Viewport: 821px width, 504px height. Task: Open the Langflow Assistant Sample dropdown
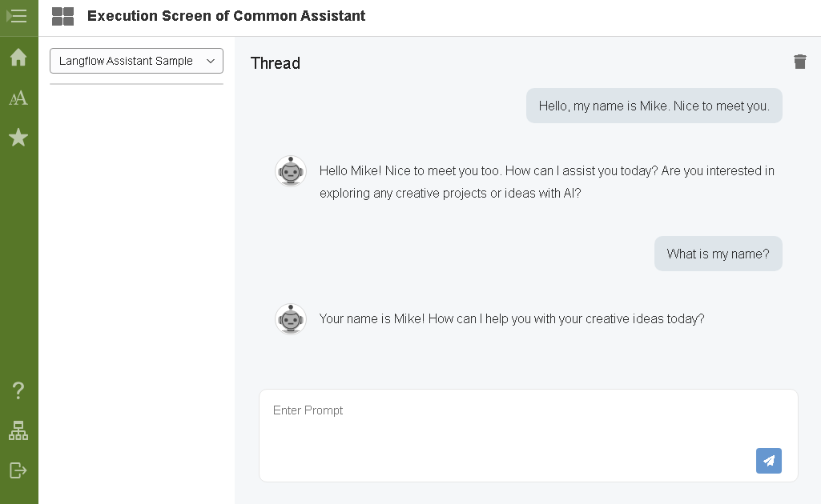(x=136, y=61)
